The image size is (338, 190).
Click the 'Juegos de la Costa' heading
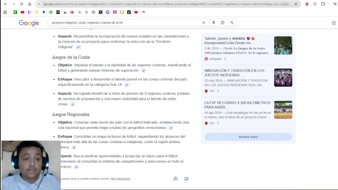click(71, 57)
